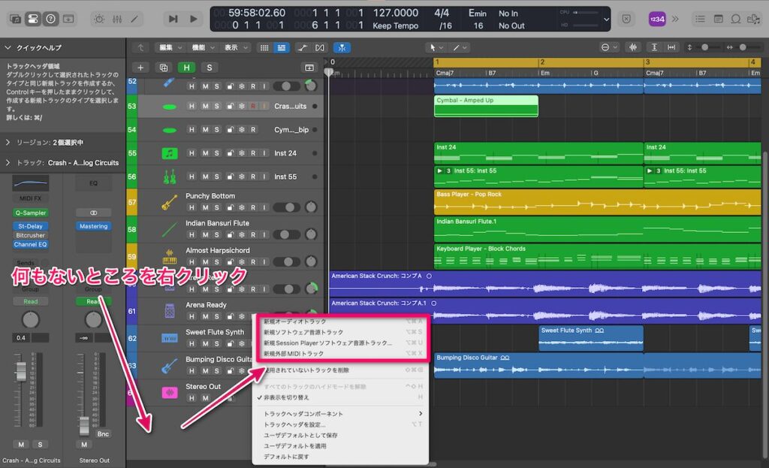Click the Q-Sampler instrument slot
This screenshot has width=769, height=468.
30,213
